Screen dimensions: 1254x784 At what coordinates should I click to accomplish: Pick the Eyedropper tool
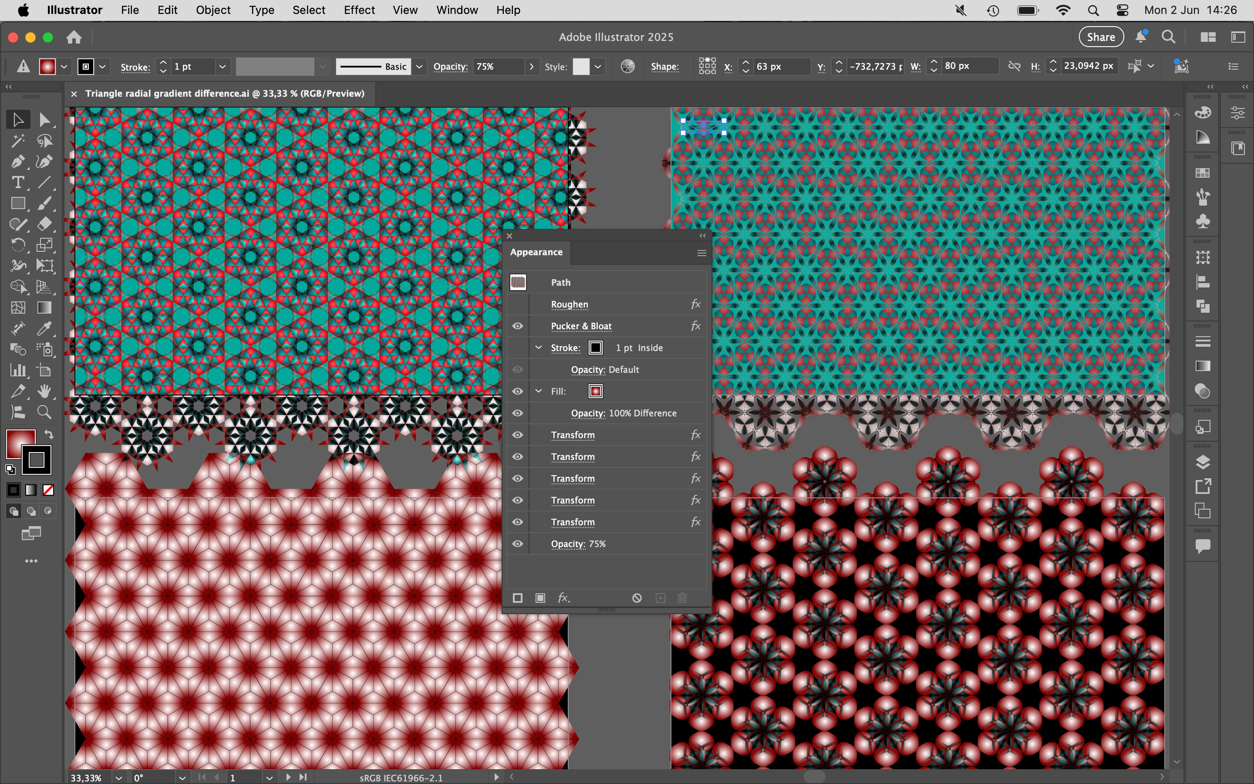coord(44,329)
